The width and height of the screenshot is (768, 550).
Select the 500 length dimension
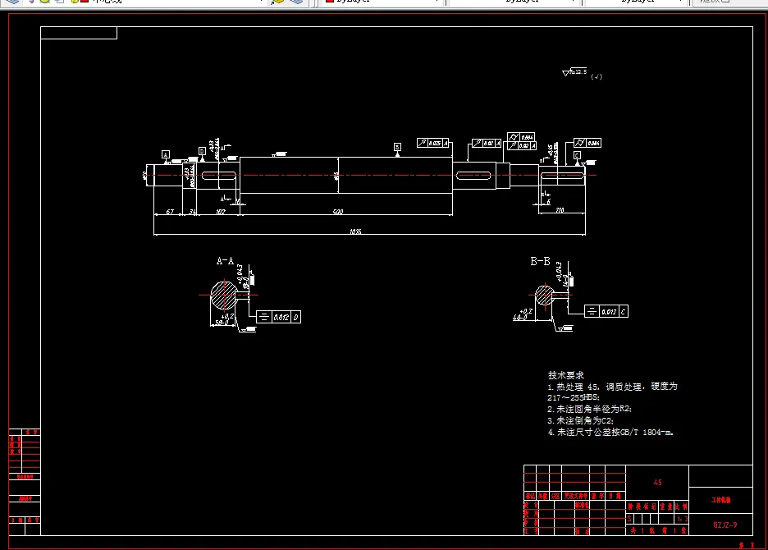338,212
